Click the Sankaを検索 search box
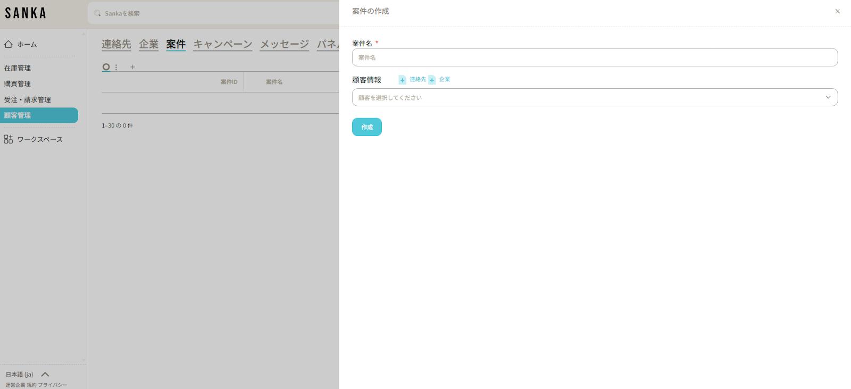851x389 pixels. [213, 13]
